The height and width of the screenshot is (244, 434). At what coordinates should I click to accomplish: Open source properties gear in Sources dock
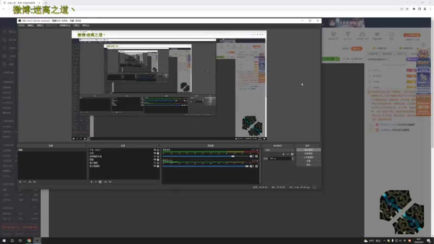pyautogui.click(x=100, y=182)
